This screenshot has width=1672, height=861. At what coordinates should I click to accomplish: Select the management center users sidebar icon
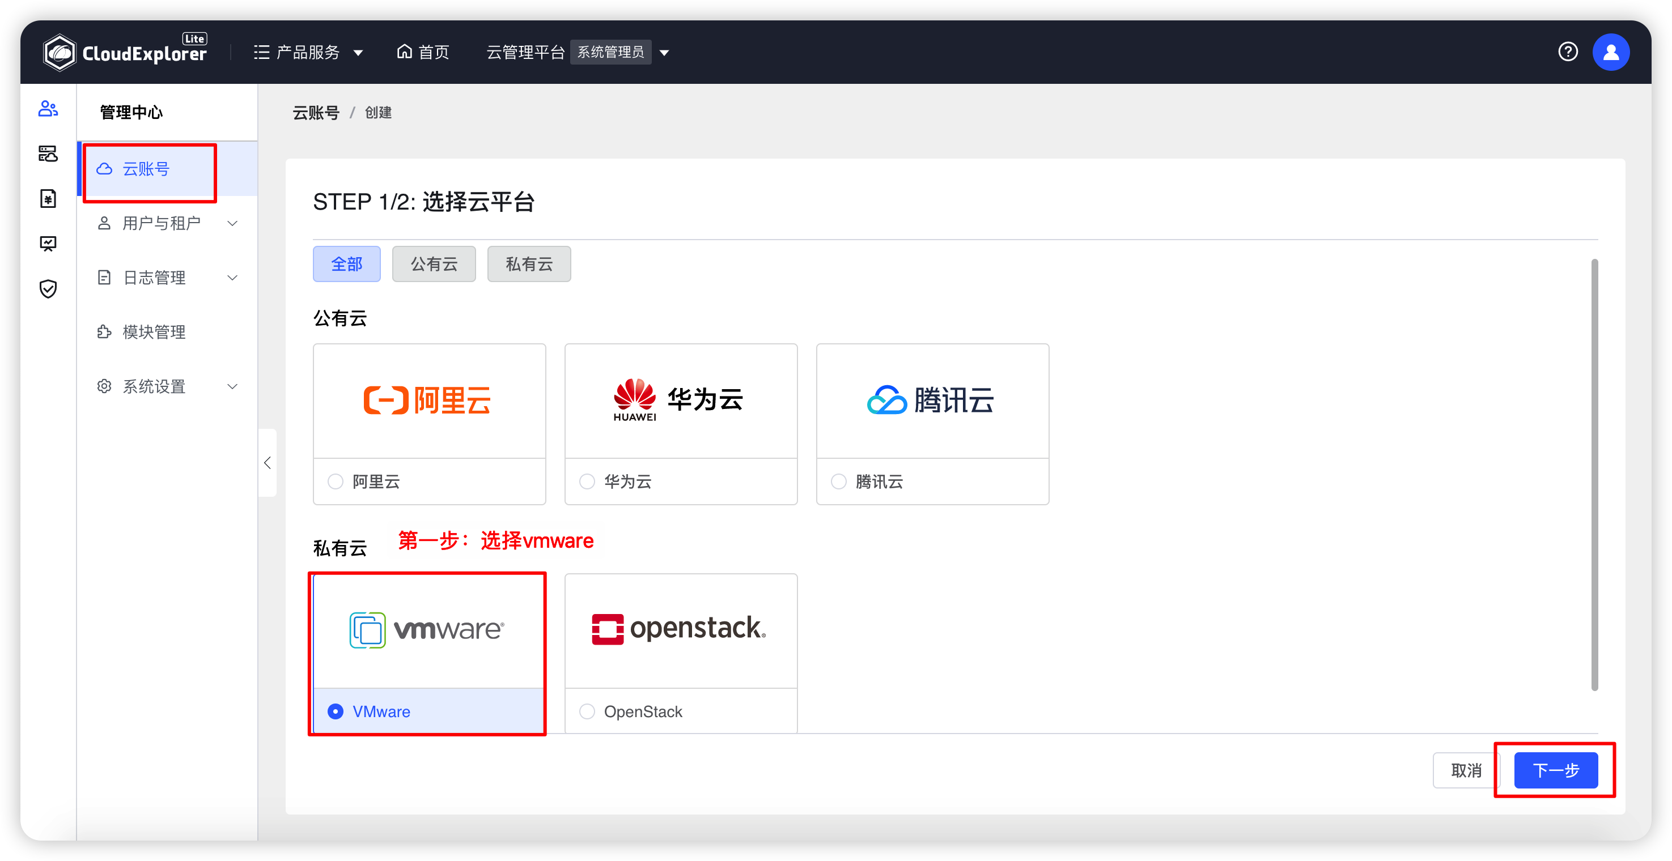(x=48, y=108)
